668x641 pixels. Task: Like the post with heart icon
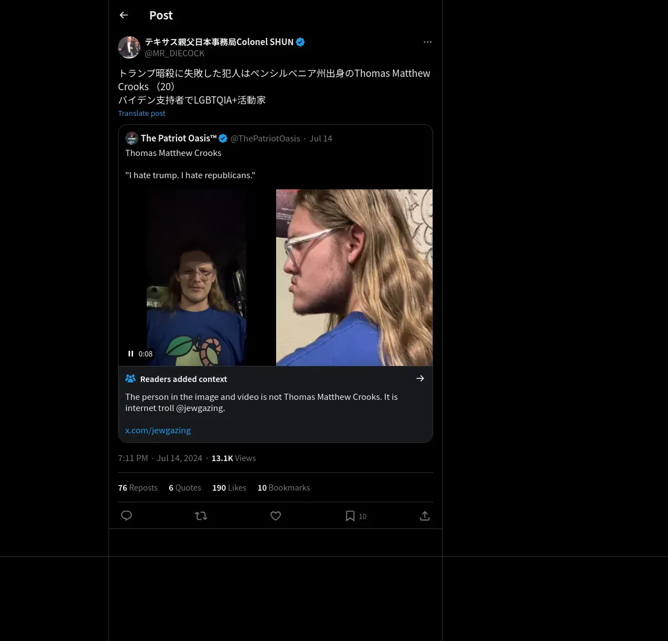click(x=276, y=516)
